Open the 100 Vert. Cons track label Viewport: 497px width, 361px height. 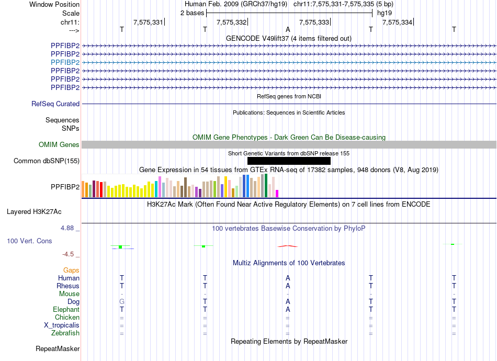(29, 241)
